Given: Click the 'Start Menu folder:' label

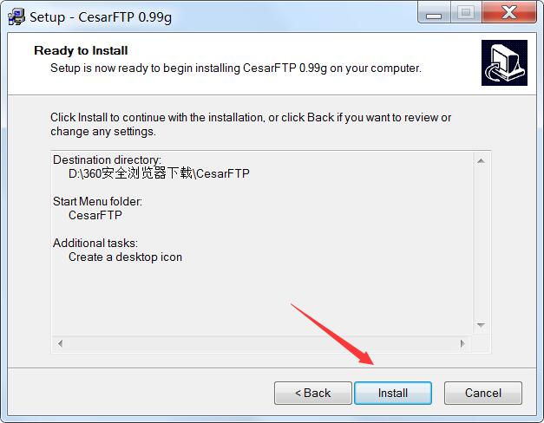Looking at the screenshot, I should (97, 201).
